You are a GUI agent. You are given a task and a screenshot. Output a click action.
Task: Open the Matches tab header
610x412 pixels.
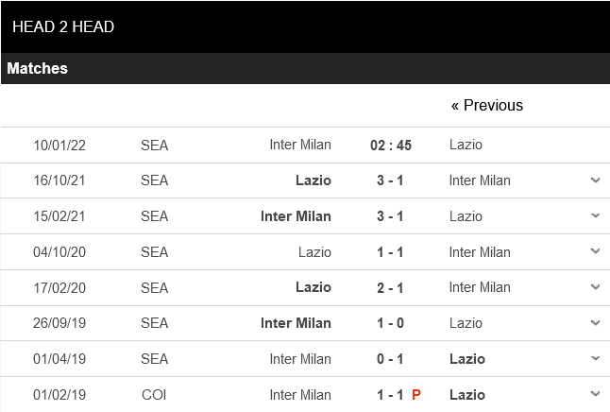[x=38, y=68]
